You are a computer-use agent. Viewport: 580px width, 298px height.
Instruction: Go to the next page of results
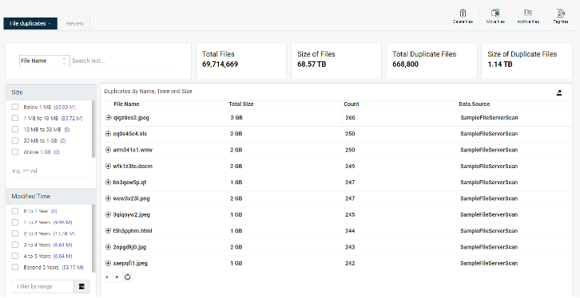pos(117,277)
